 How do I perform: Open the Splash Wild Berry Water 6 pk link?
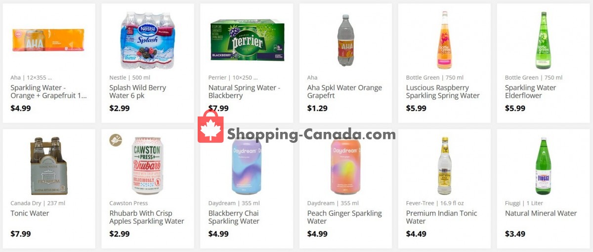(x=137, y=92)
